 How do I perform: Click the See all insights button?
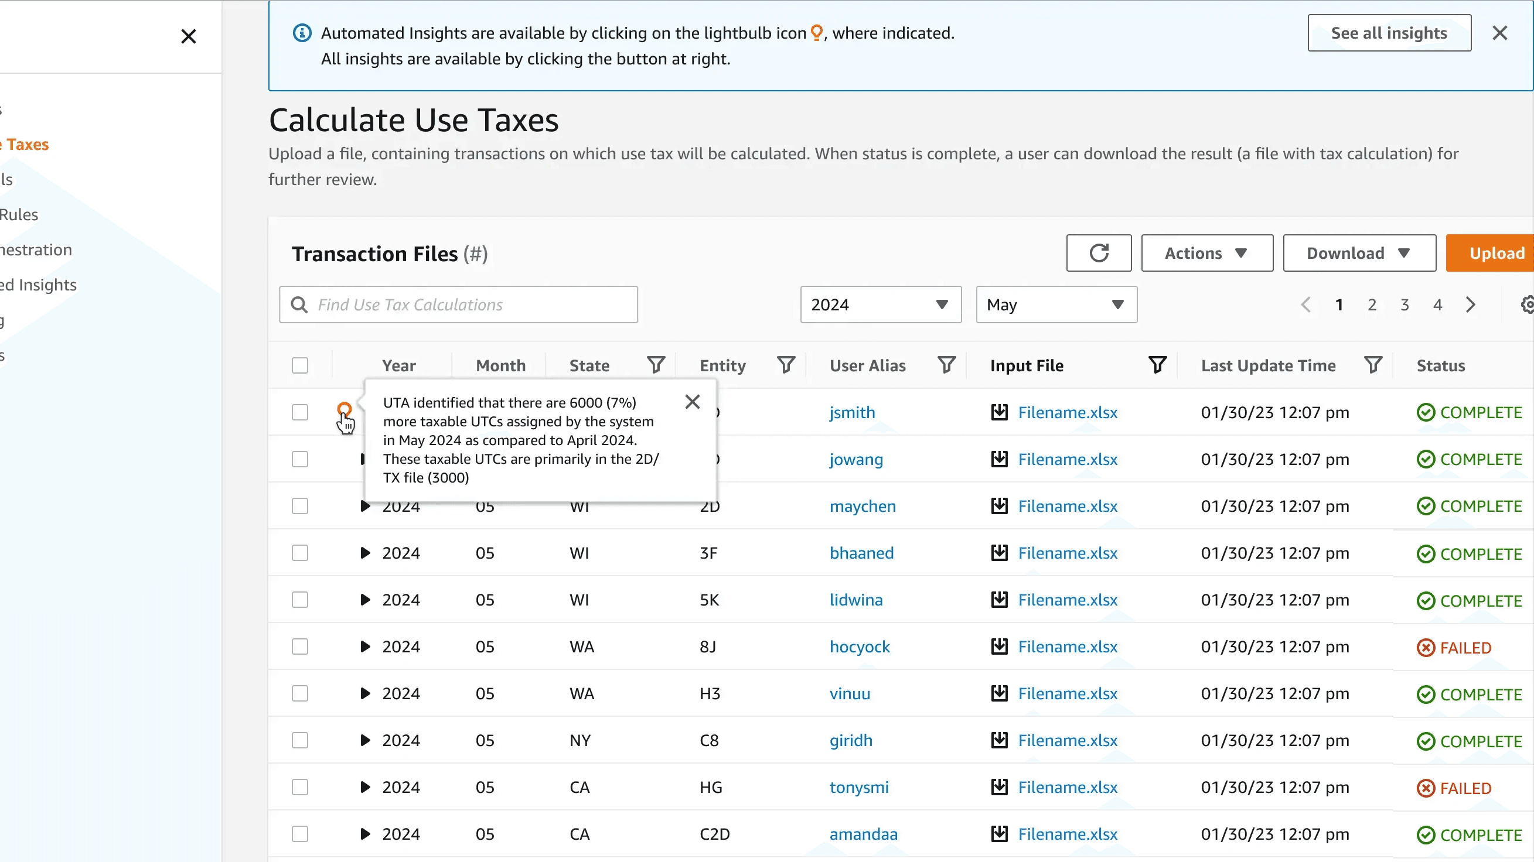tap(1389, 33)
